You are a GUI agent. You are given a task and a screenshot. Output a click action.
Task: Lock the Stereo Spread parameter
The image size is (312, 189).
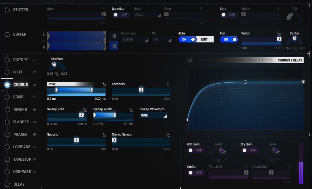click(x=168, y=135)
